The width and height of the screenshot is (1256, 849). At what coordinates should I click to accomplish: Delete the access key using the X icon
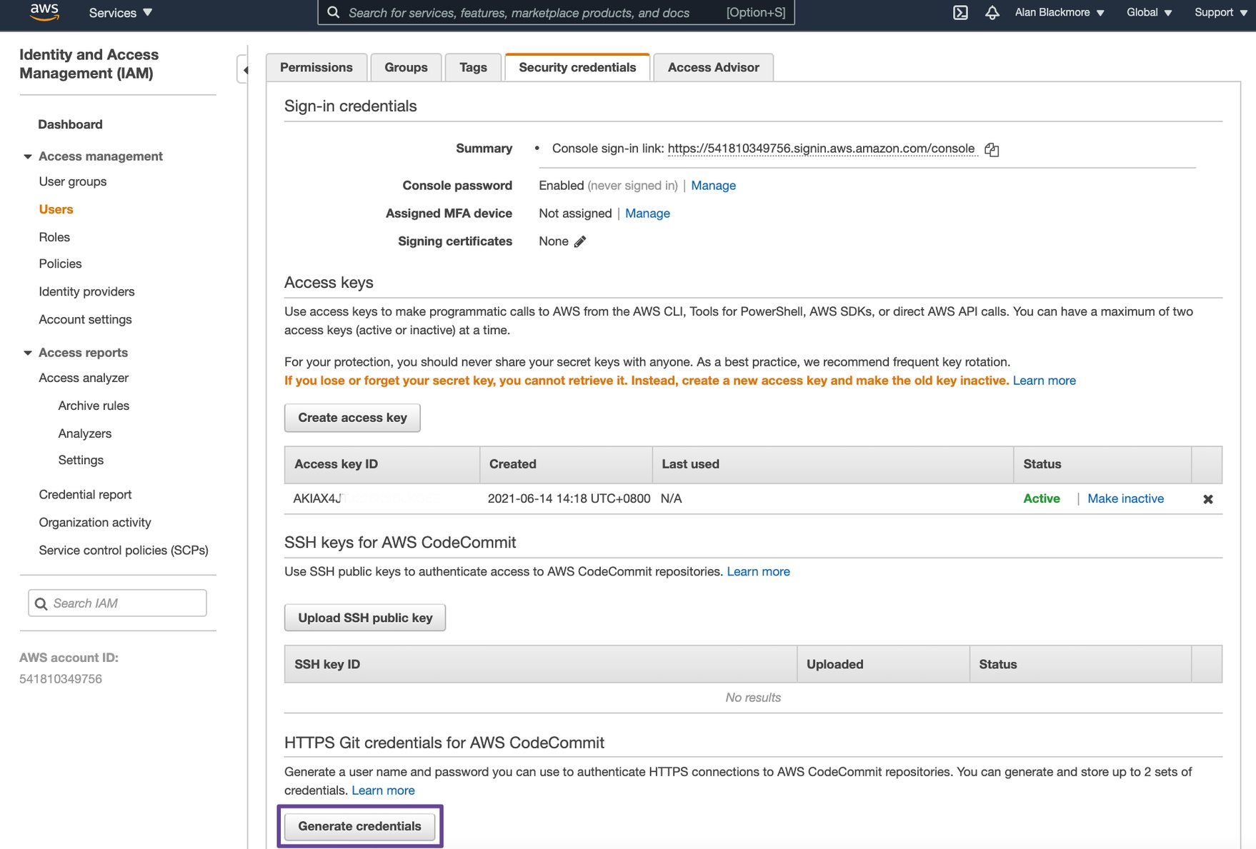coord(1207,498)
